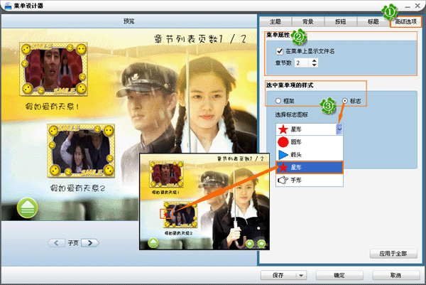Click the green eject menu button in preview
Viewport: 426px width, 285px height.
tap(27, 208)
